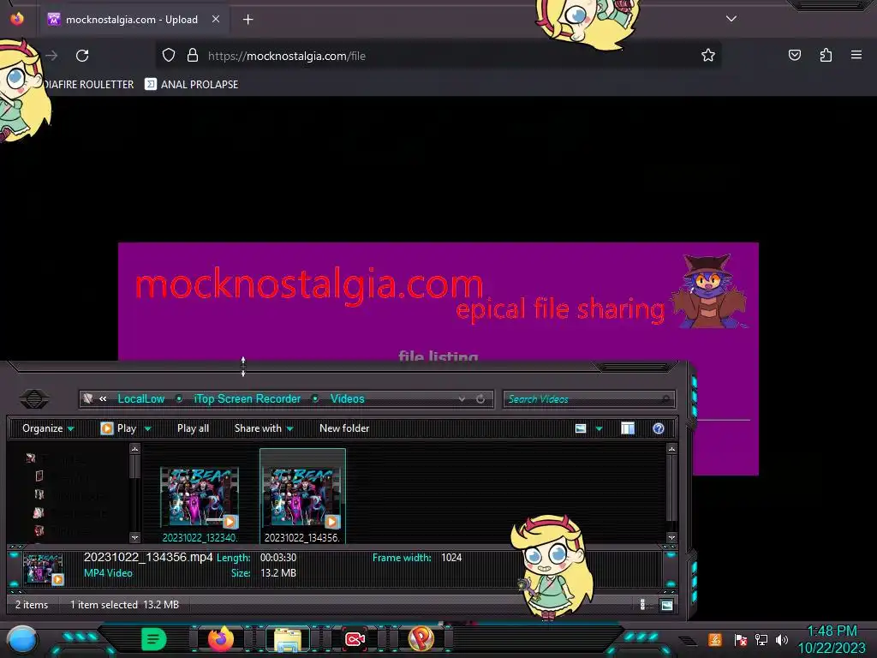
Task: Close the mocknostalgia.com Upload tab
Action: (x=215, y=19)
